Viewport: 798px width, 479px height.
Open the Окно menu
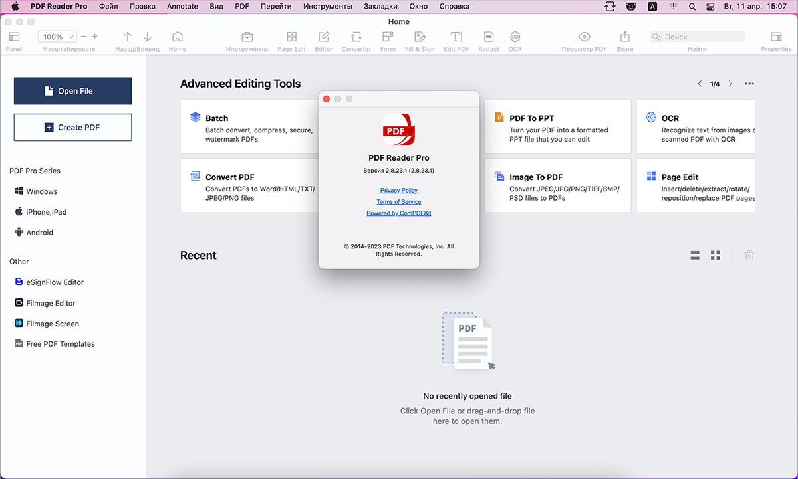click(x=419, y=7)
